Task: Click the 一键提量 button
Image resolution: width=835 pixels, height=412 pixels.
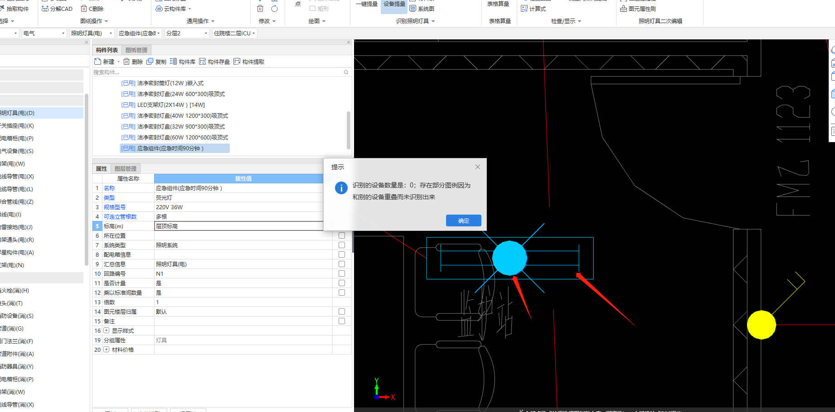Action: pyautogui.click(x=367, y=4)
